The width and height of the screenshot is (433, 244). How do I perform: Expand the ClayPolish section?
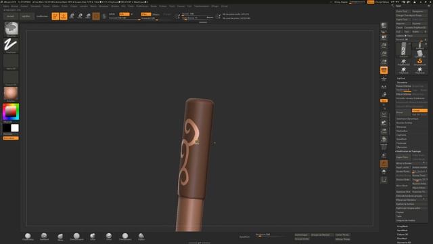click(x=401, y=135)
